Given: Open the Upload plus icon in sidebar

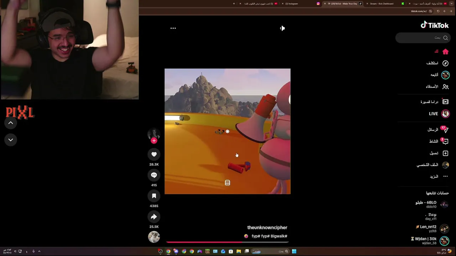Looking at the screenshot, I should [445, 153].
